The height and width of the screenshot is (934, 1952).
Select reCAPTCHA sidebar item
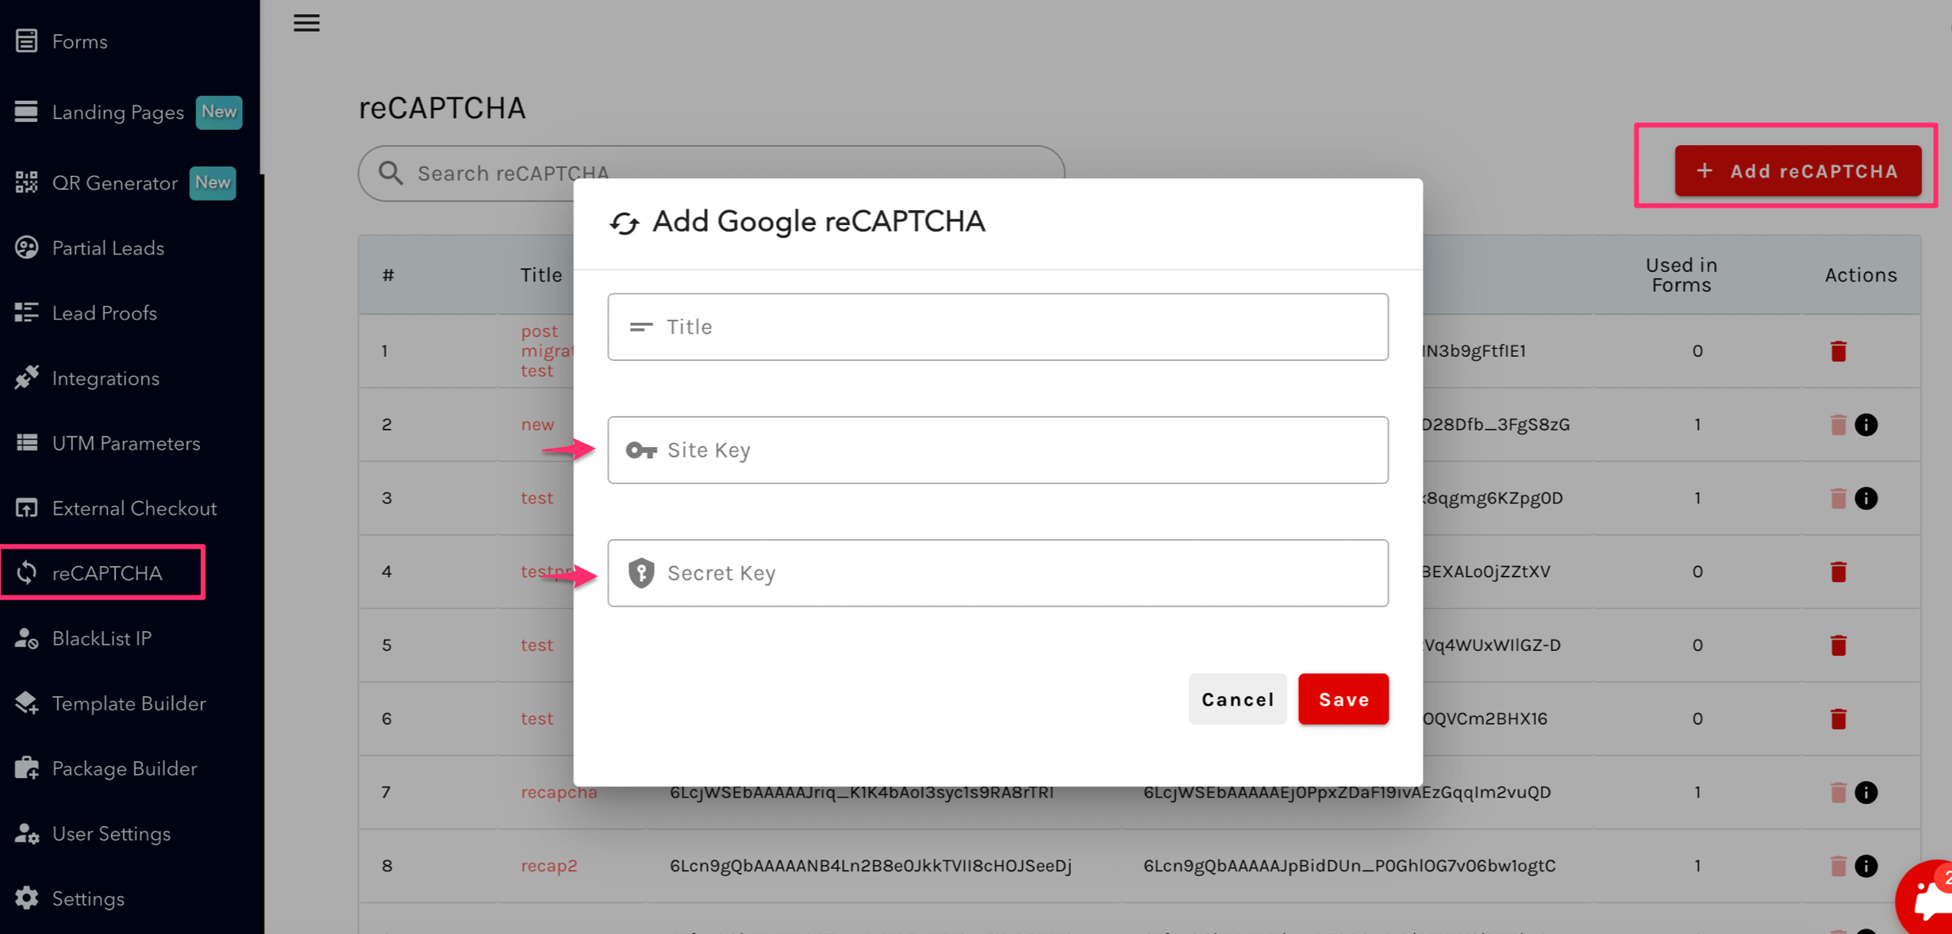(x=107, y=572)
